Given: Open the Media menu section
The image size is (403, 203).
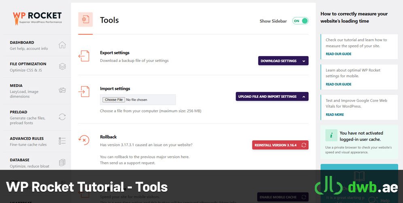Looking at the screenshot, I should pyautogui.click(x=37, y=91).
